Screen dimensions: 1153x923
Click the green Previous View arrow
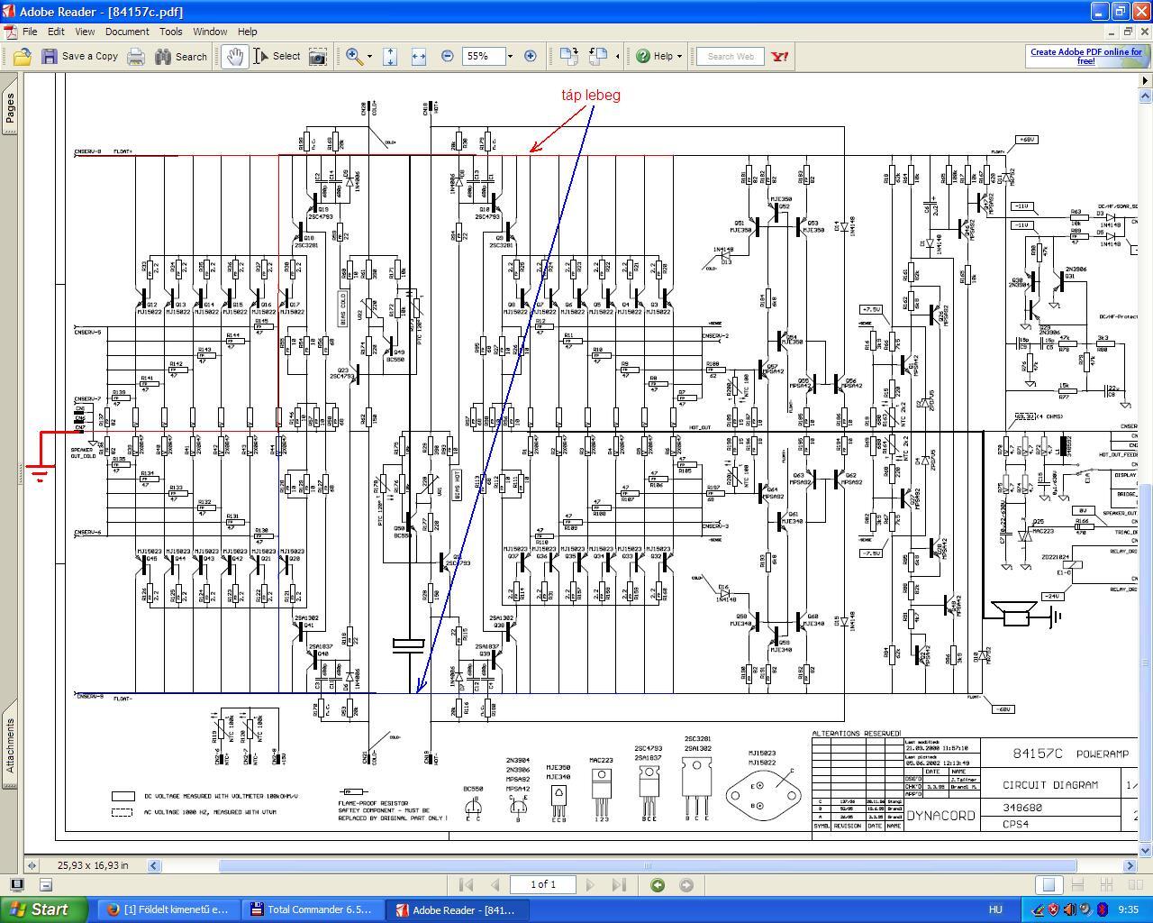coord(658,885)
